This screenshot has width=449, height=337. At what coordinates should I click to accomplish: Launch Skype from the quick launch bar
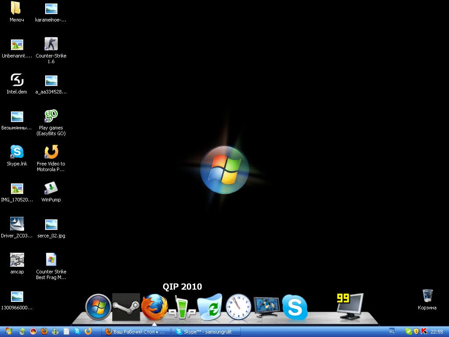pyautogui.click(x=77, y=331)
